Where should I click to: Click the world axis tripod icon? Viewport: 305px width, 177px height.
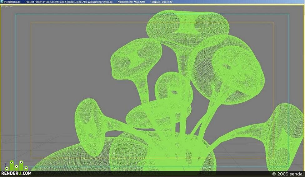coord(6,165)
